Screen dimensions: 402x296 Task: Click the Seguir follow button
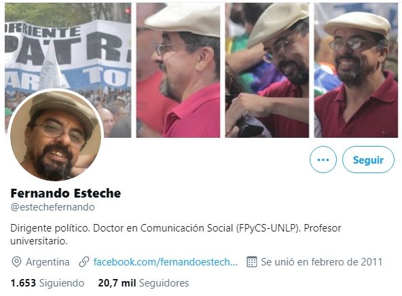pyautogui.click(x=368, y=160)
